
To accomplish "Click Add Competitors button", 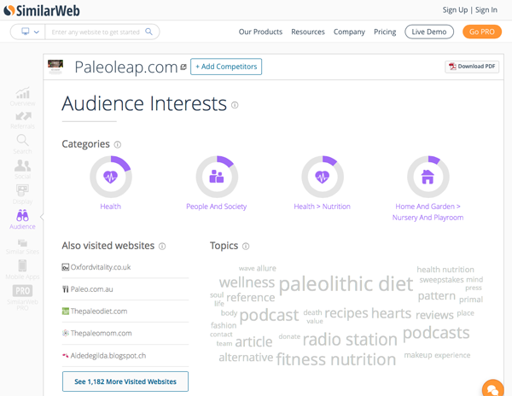I will click(x=226, y=67).
